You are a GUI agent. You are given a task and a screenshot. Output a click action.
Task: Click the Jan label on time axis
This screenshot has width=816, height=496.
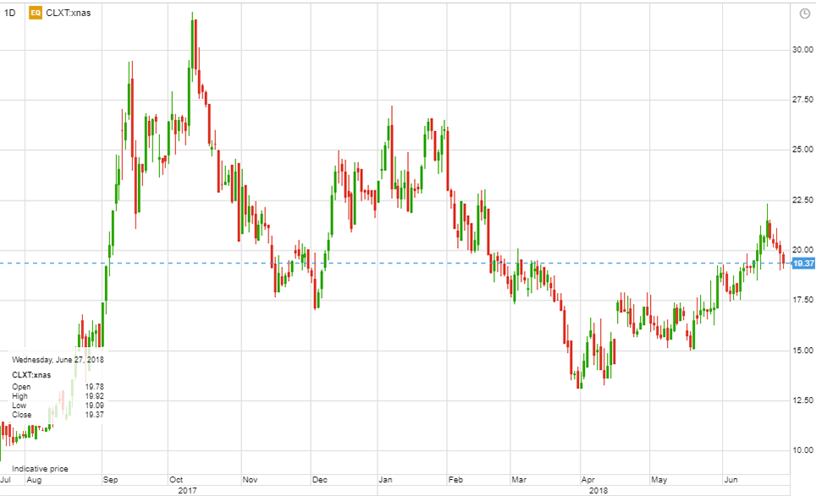(x=385, y=480)
